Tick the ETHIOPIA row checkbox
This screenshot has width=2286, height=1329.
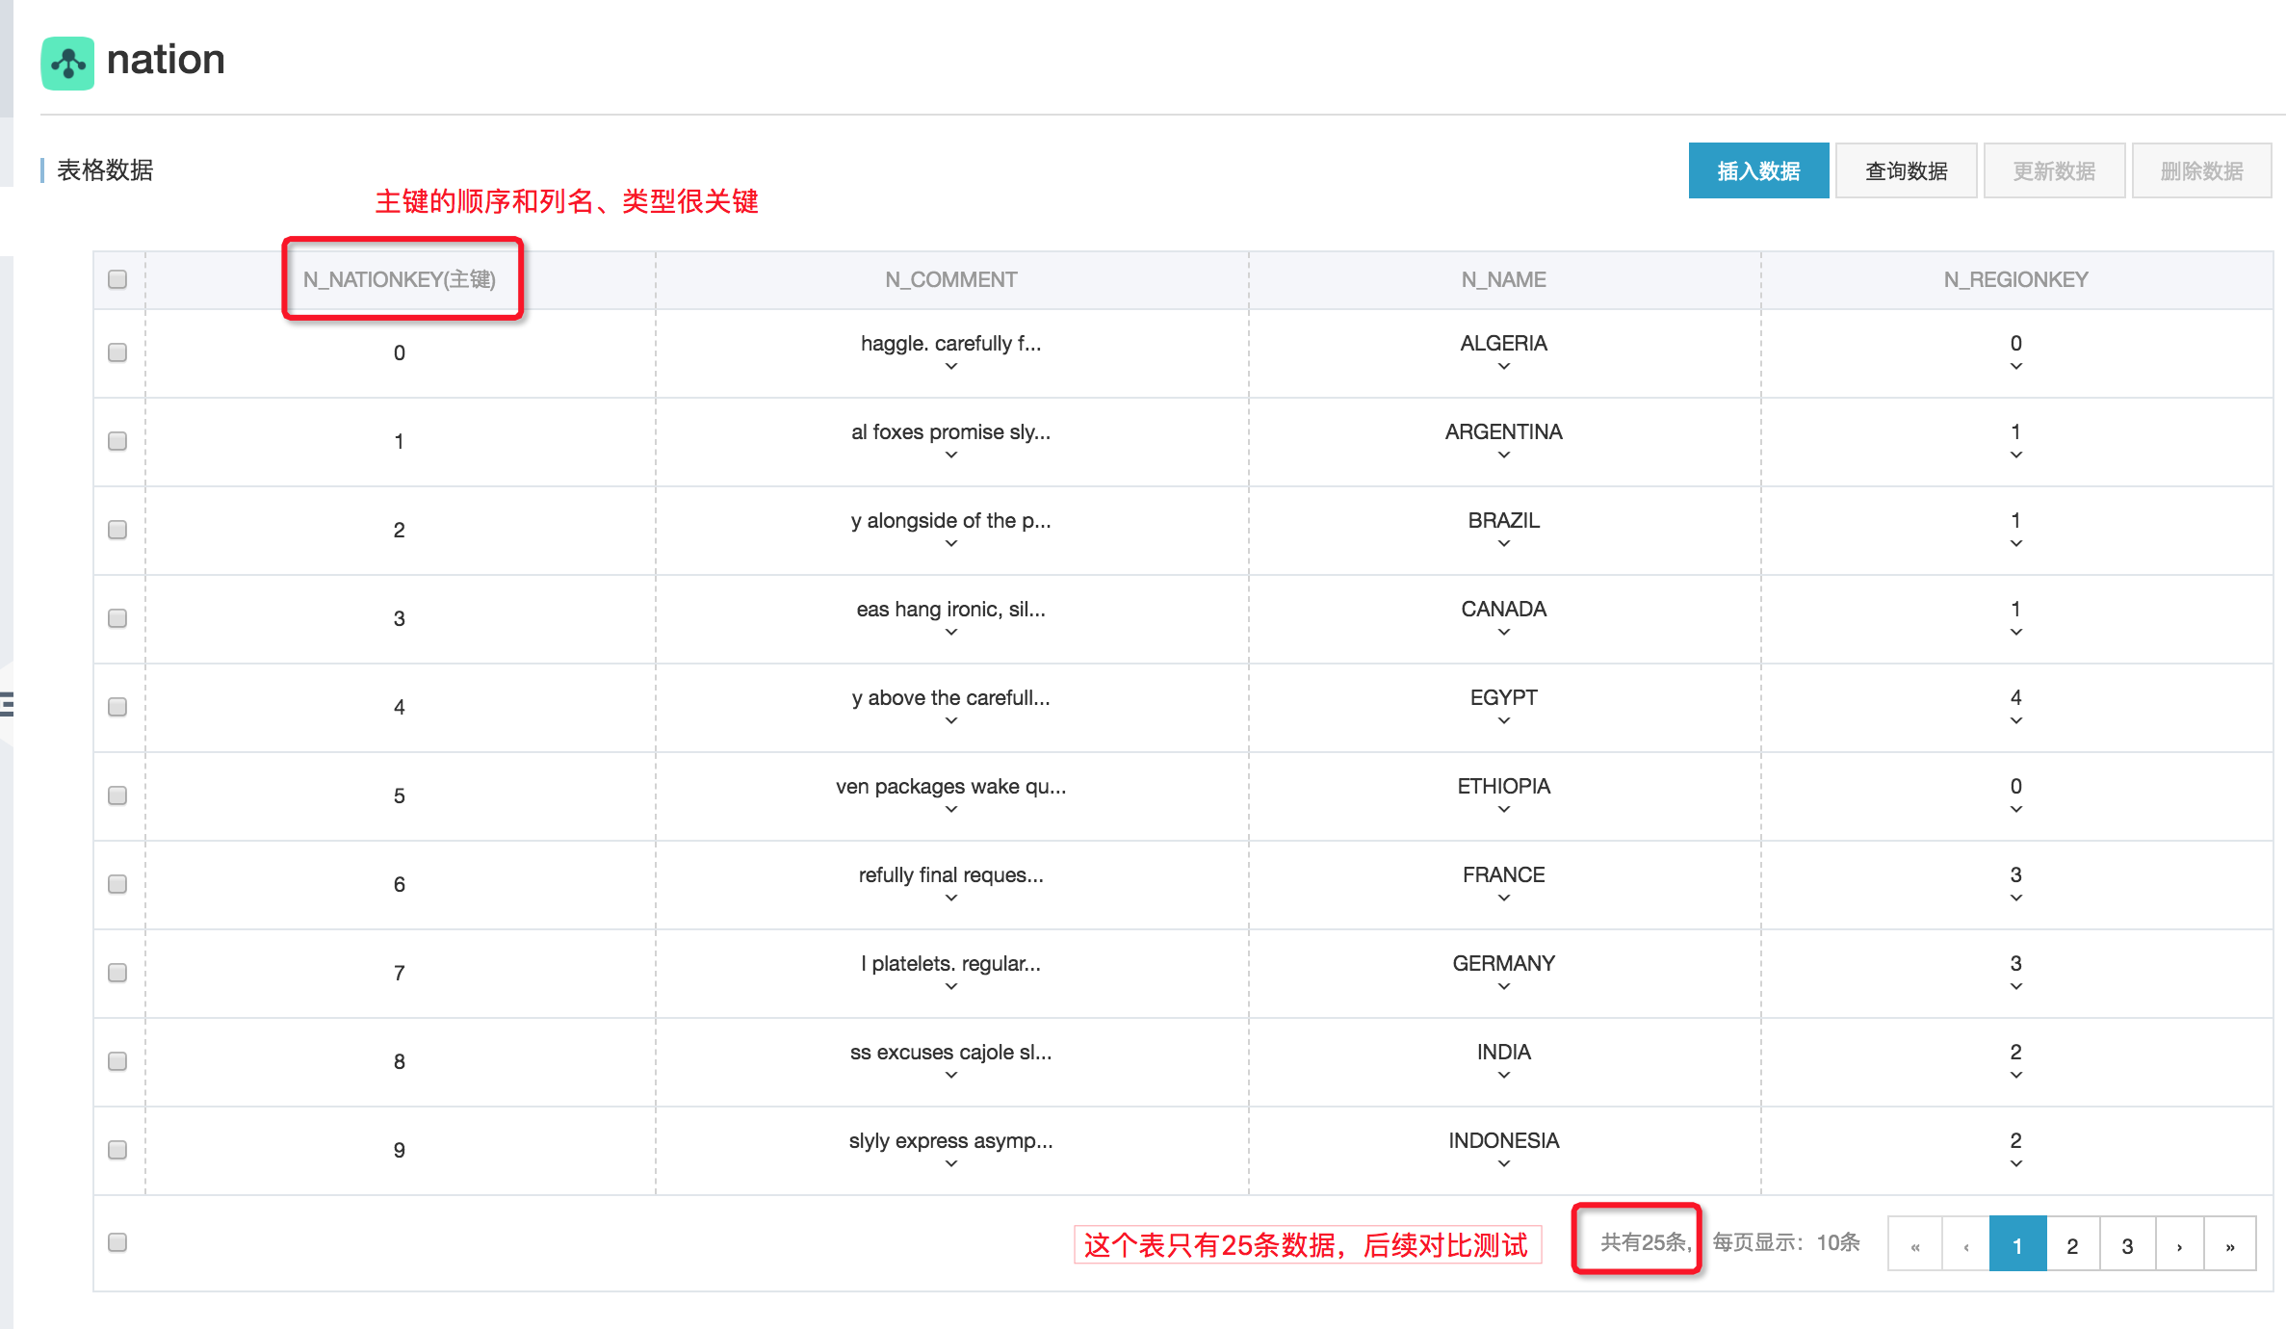point(117,795)
